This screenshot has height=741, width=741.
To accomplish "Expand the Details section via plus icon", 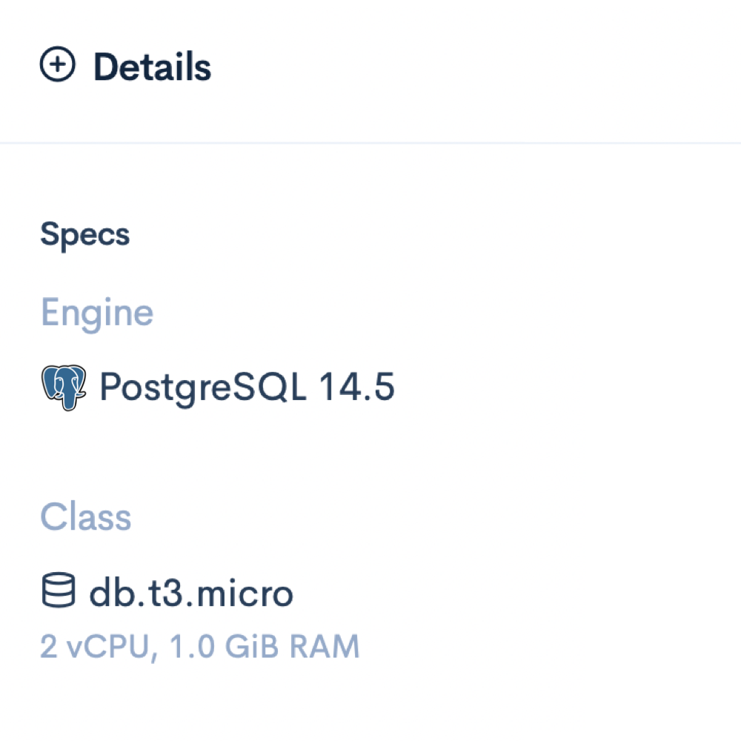I will (57, 64).
